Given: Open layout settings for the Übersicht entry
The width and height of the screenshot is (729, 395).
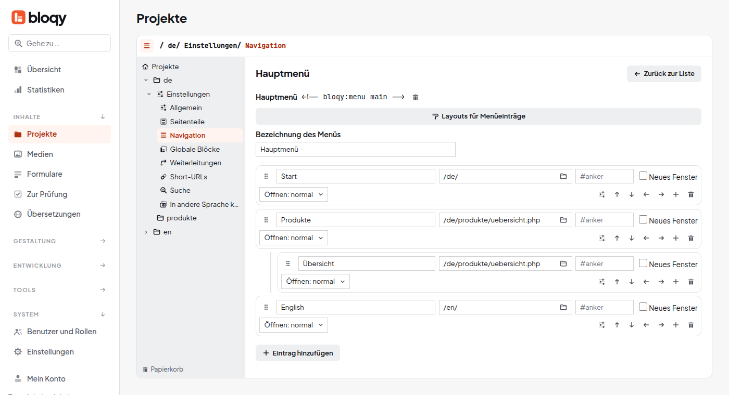Looking at the screenshot, I should coord(602,282).
